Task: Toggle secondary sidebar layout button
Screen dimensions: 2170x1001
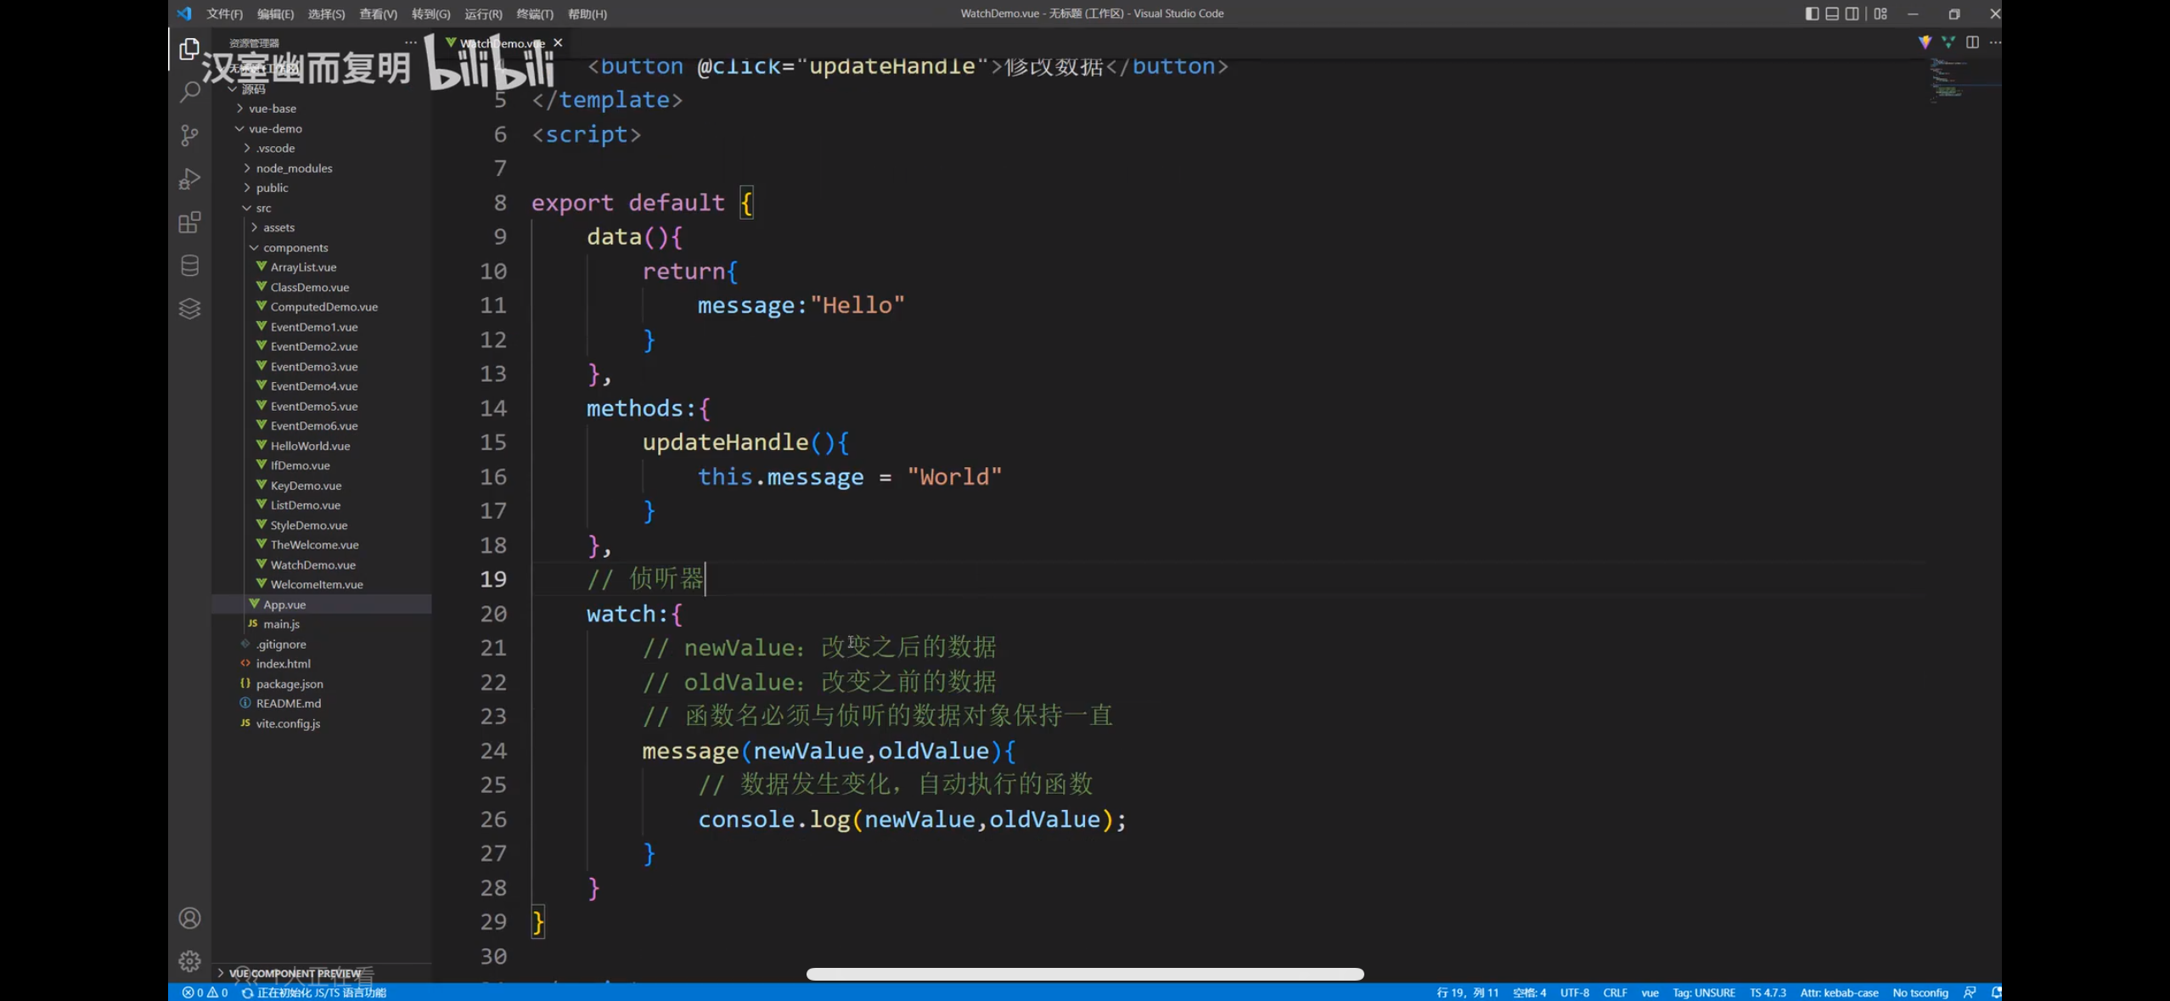Action: coord(1852,14)
